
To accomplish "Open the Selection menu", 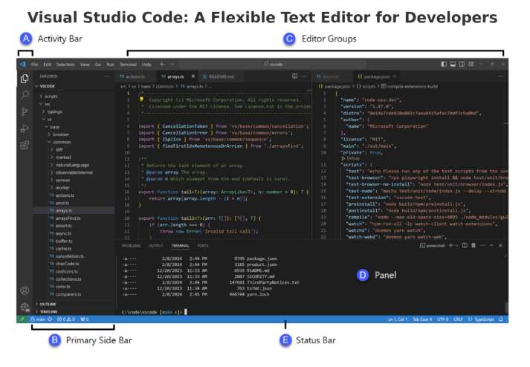I will tap(65, 64).
